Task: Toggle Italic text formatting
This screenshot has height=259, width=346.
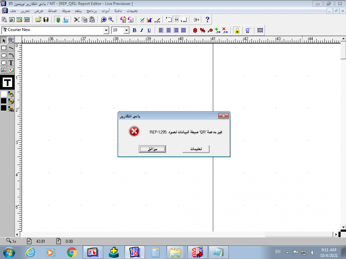Action: [142, 30]
